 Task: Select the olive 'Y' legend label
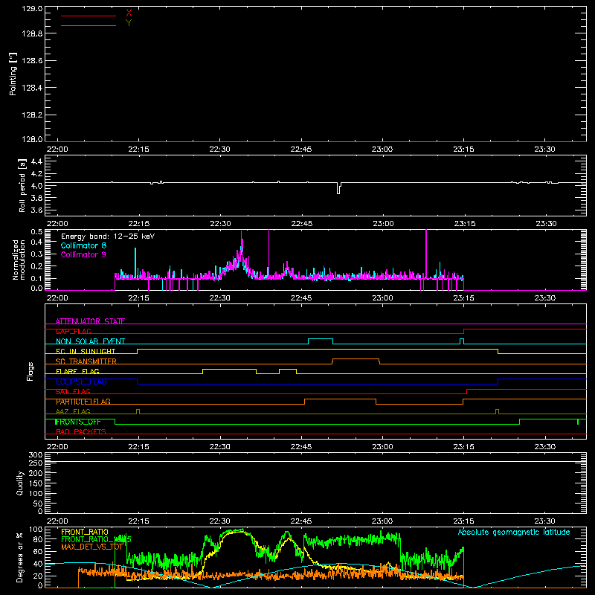(129, 23)
